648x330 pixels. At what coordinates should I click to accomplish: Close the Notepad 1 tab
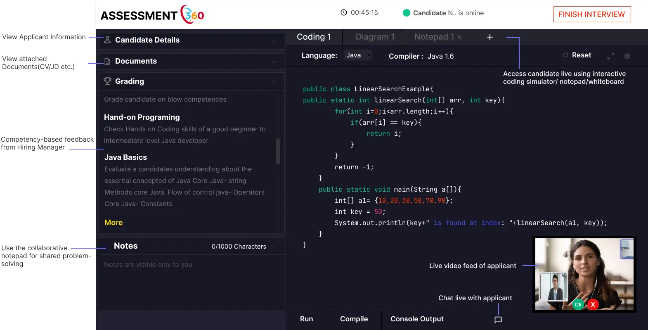pos(459,37)
